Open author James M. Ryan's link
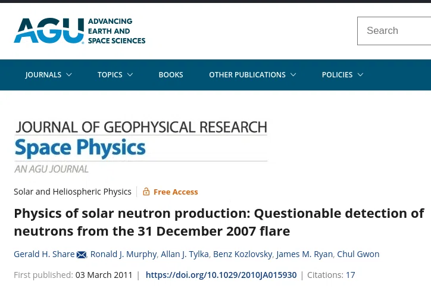 coord(305,254)
